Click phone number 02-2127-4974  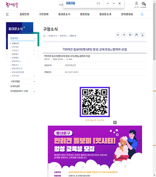coord(71,72)
